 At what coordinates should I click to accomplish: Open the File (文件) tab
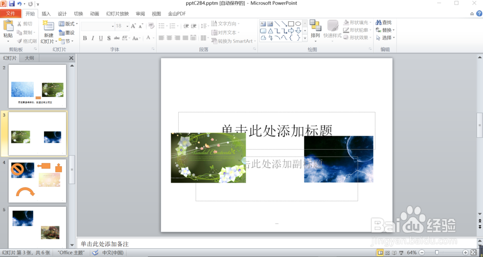[x=11, y=14]
